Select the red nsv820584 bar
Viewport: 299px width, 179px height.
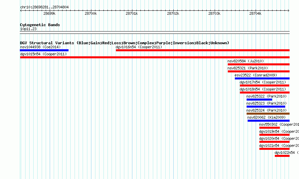pyautogui.click(x=259, y=64)
